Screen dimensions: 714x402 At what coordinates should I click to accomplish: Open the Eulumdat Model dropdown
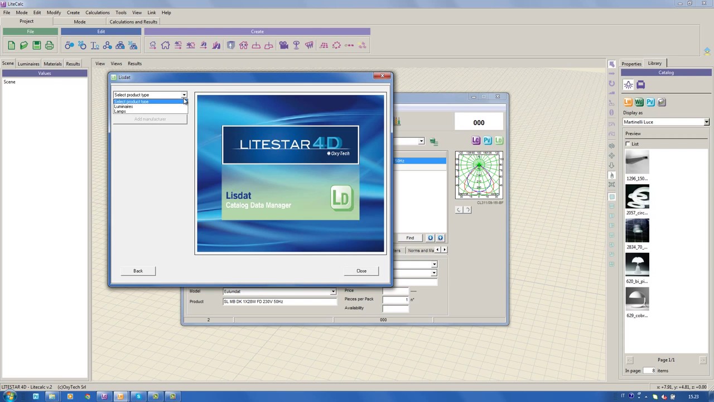click(332, 291)
